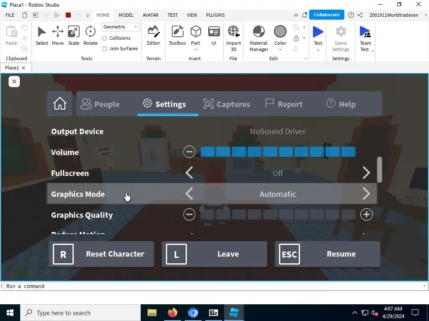429x321 pixels.
Task: Open the UI insert tool
Action: (214, 32)
